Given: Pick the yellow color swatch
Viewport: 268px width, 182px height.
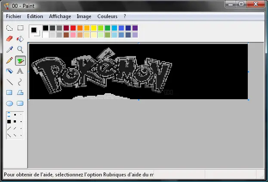Looking at the screenshot, I should pos(94,28).
